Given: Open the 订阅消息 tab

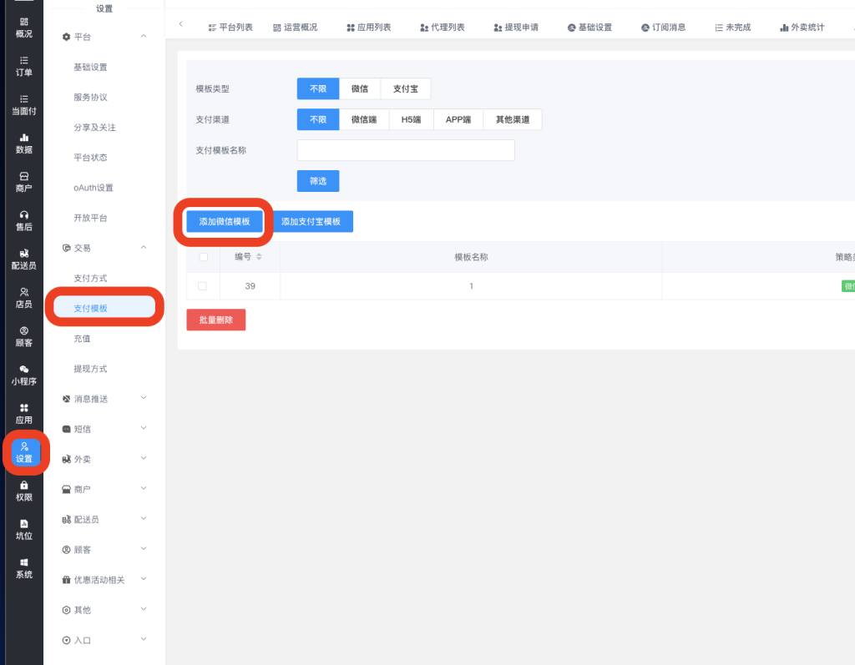Looking at the screenshot, I should coord(663,28).
